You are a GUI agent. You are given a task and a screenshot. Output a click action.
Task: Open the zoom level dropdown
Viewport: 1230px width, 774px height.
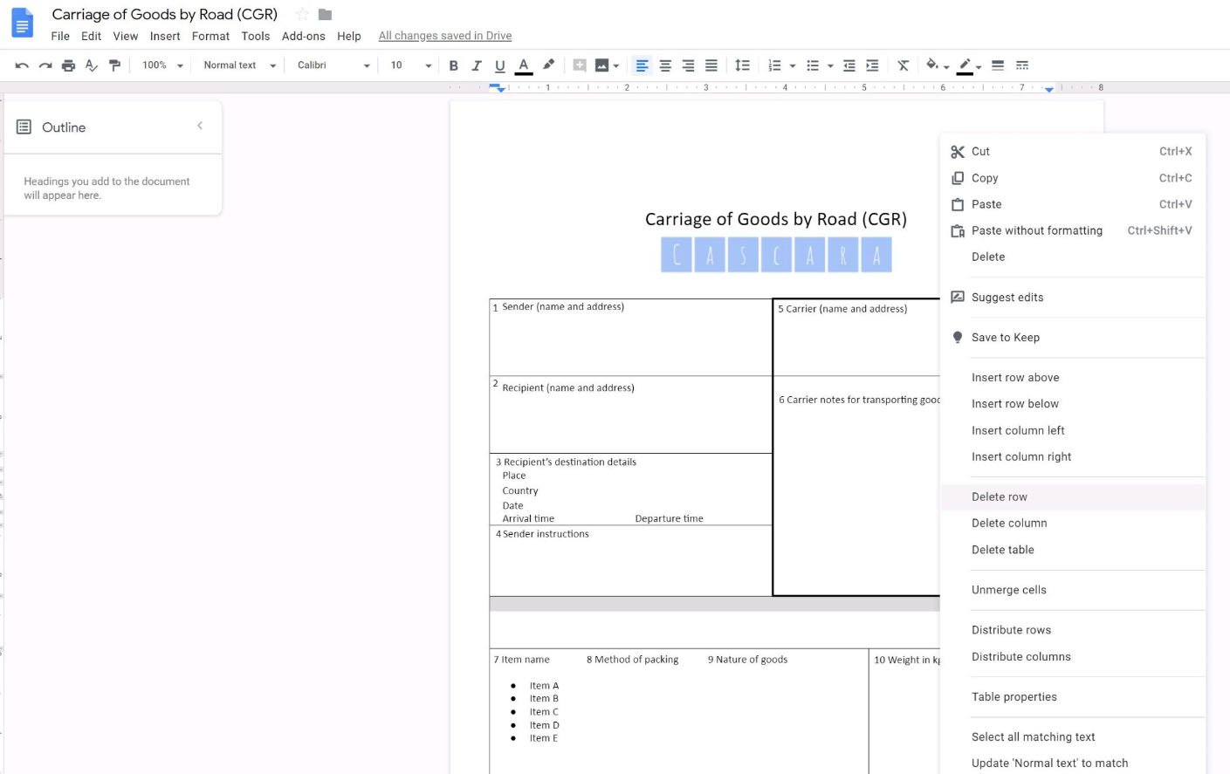point(162,65)
